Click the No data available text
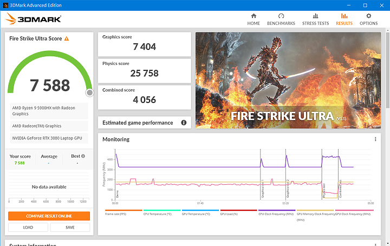 pos(49,187)
